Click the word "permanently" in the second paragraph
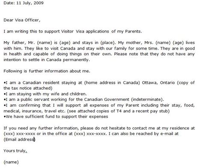The width and height of the screenshot is (203, 168). tap(76, 60)
